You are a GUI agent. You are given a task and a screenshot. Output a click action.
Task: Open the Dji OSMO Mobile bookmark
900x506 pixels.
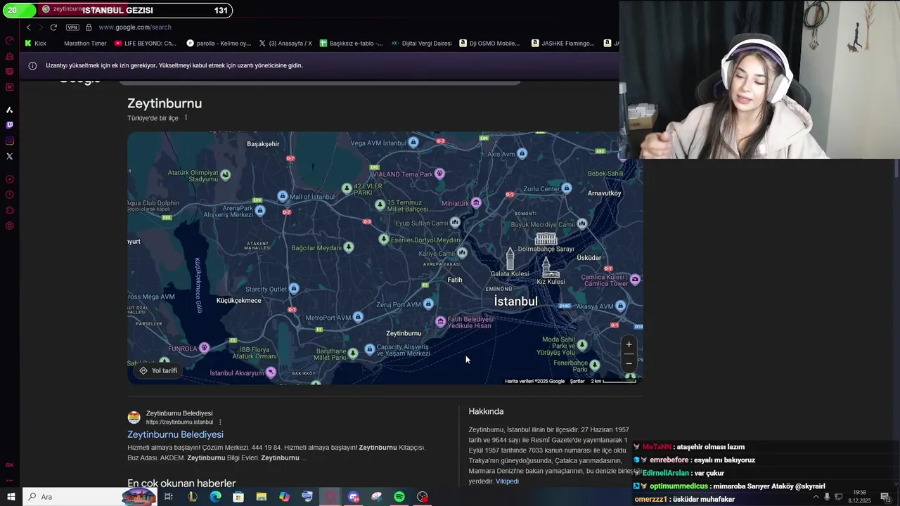tap(489, 44)
